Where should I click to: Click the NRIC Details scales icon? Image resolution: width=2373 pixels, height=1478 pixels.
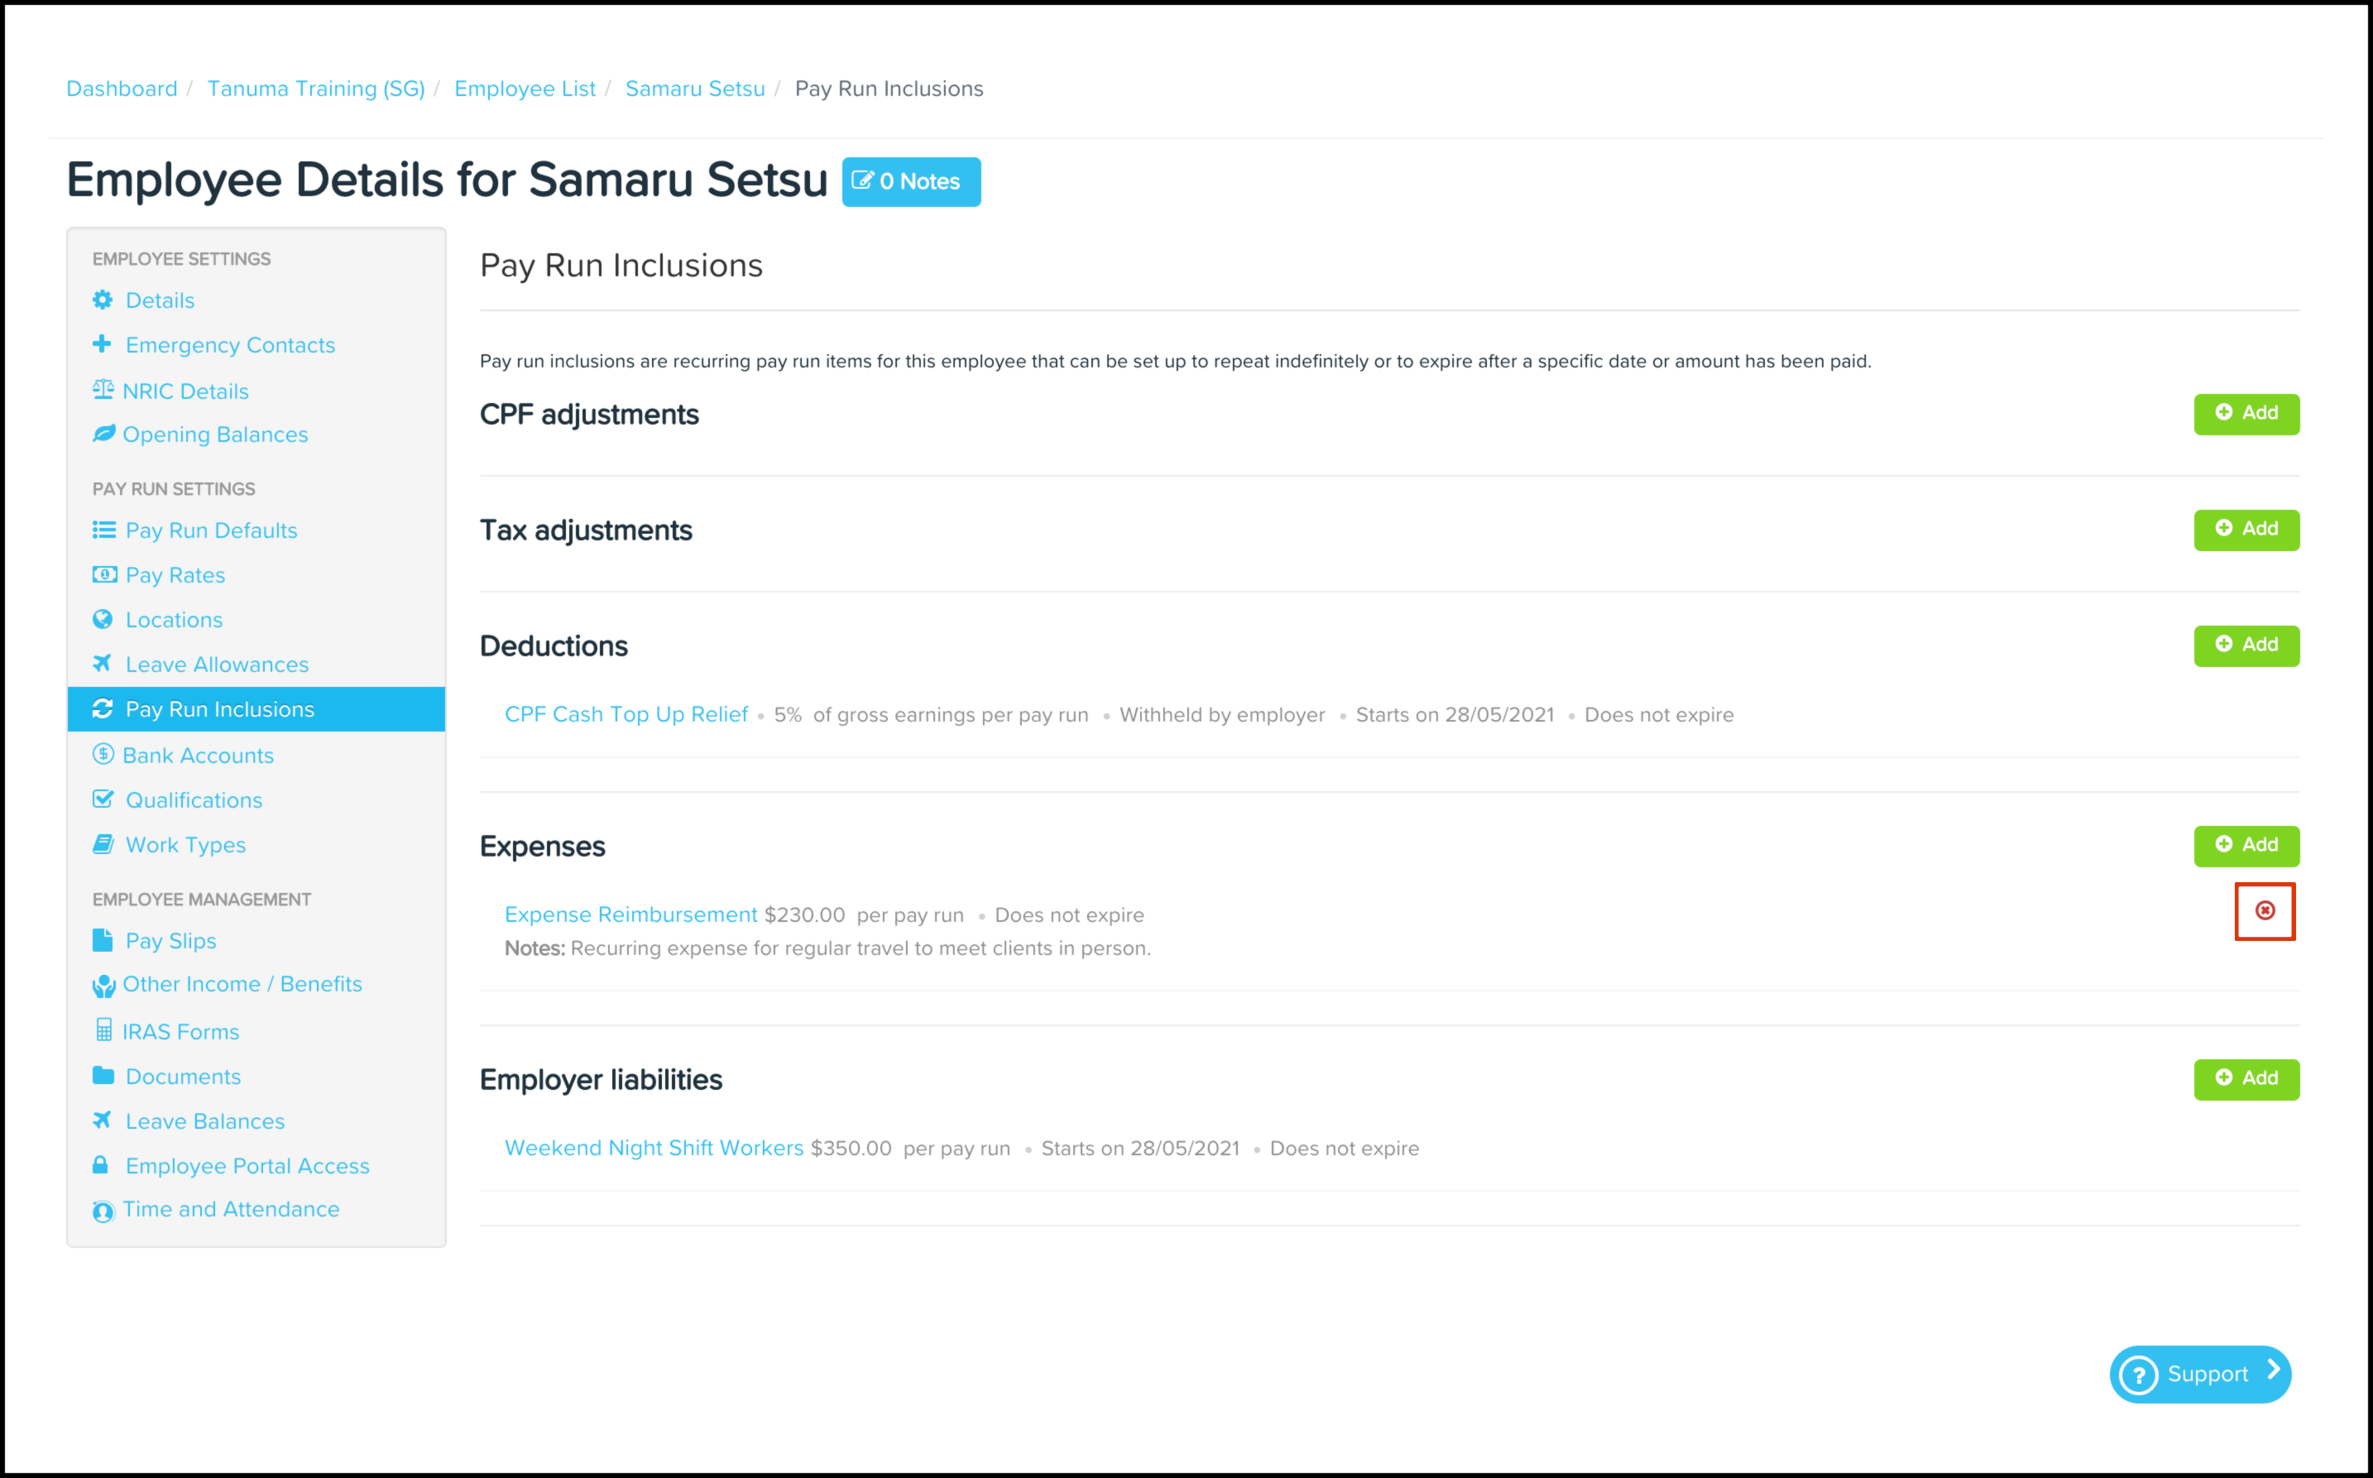tap(103, 390)
